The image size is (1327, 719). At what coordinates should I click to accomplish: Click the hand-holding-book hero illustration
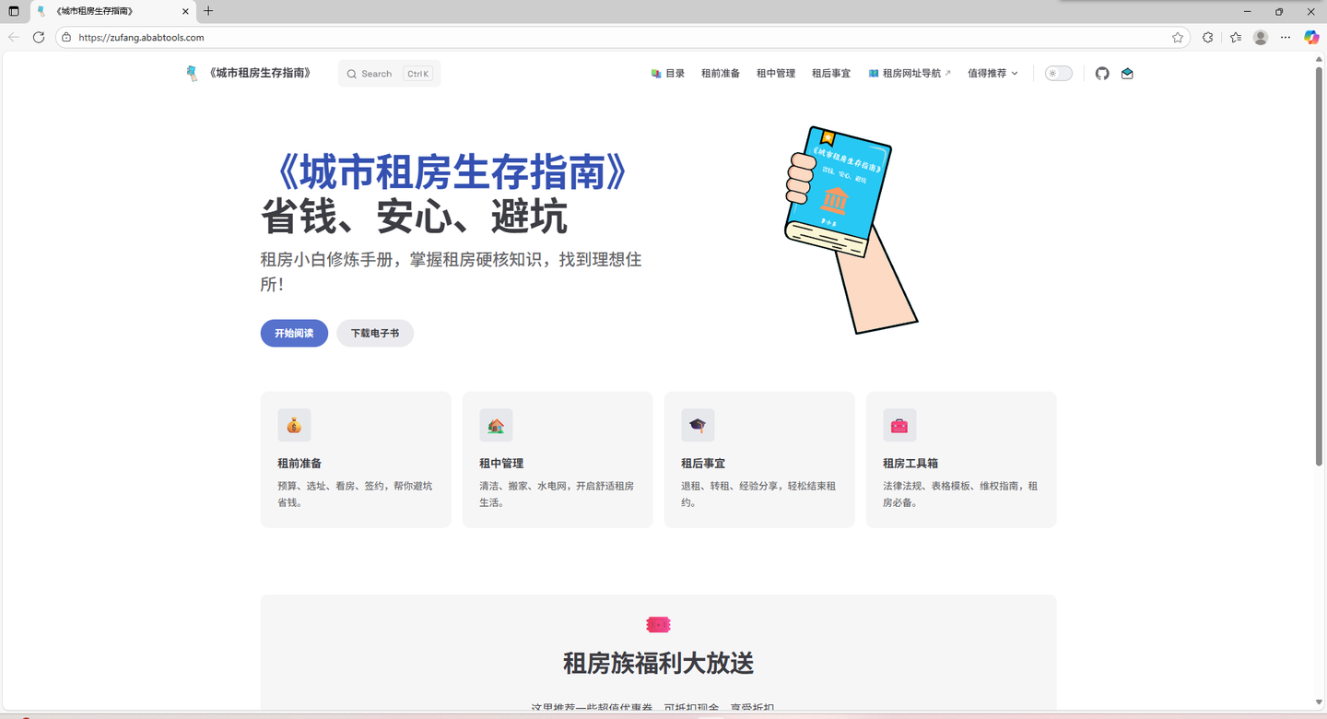[850, 230]
